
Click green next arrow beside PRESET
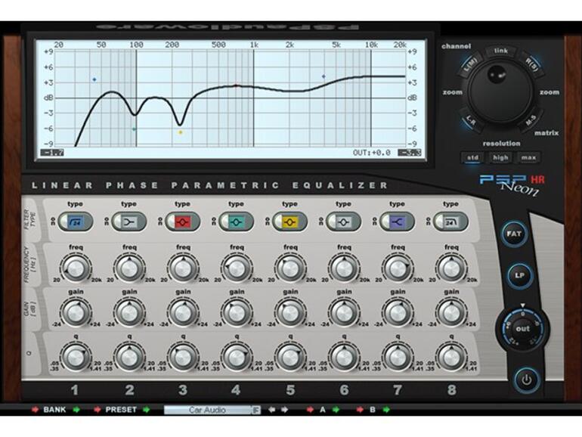tap(146, 410)
